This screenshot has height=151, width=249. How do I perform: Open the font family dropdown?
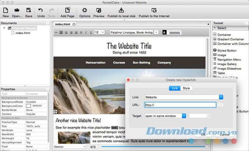156,32
